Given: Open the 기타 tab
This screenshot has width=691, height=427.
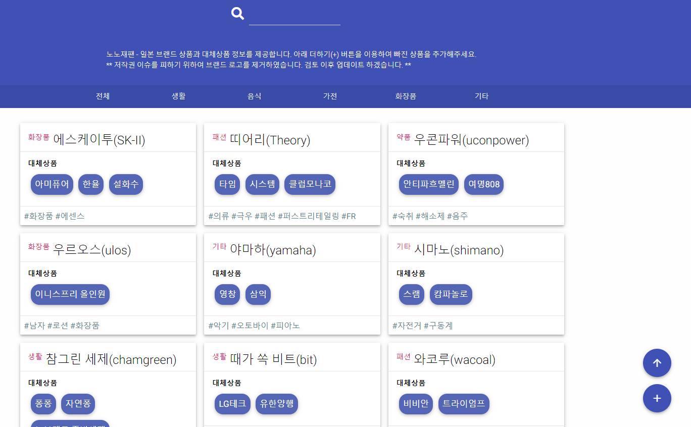Looking at the screenshot, I should pyautogui.click(x=481, y=96).
